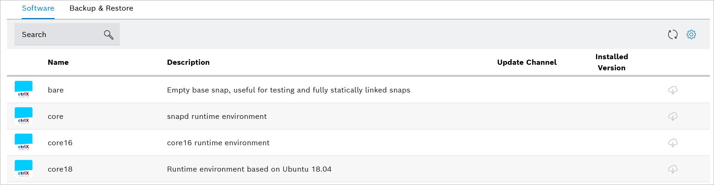Click the cloud download icon for bare
Image resolution: width=714 pixels, height=185 pixels.
pos(673,90)
